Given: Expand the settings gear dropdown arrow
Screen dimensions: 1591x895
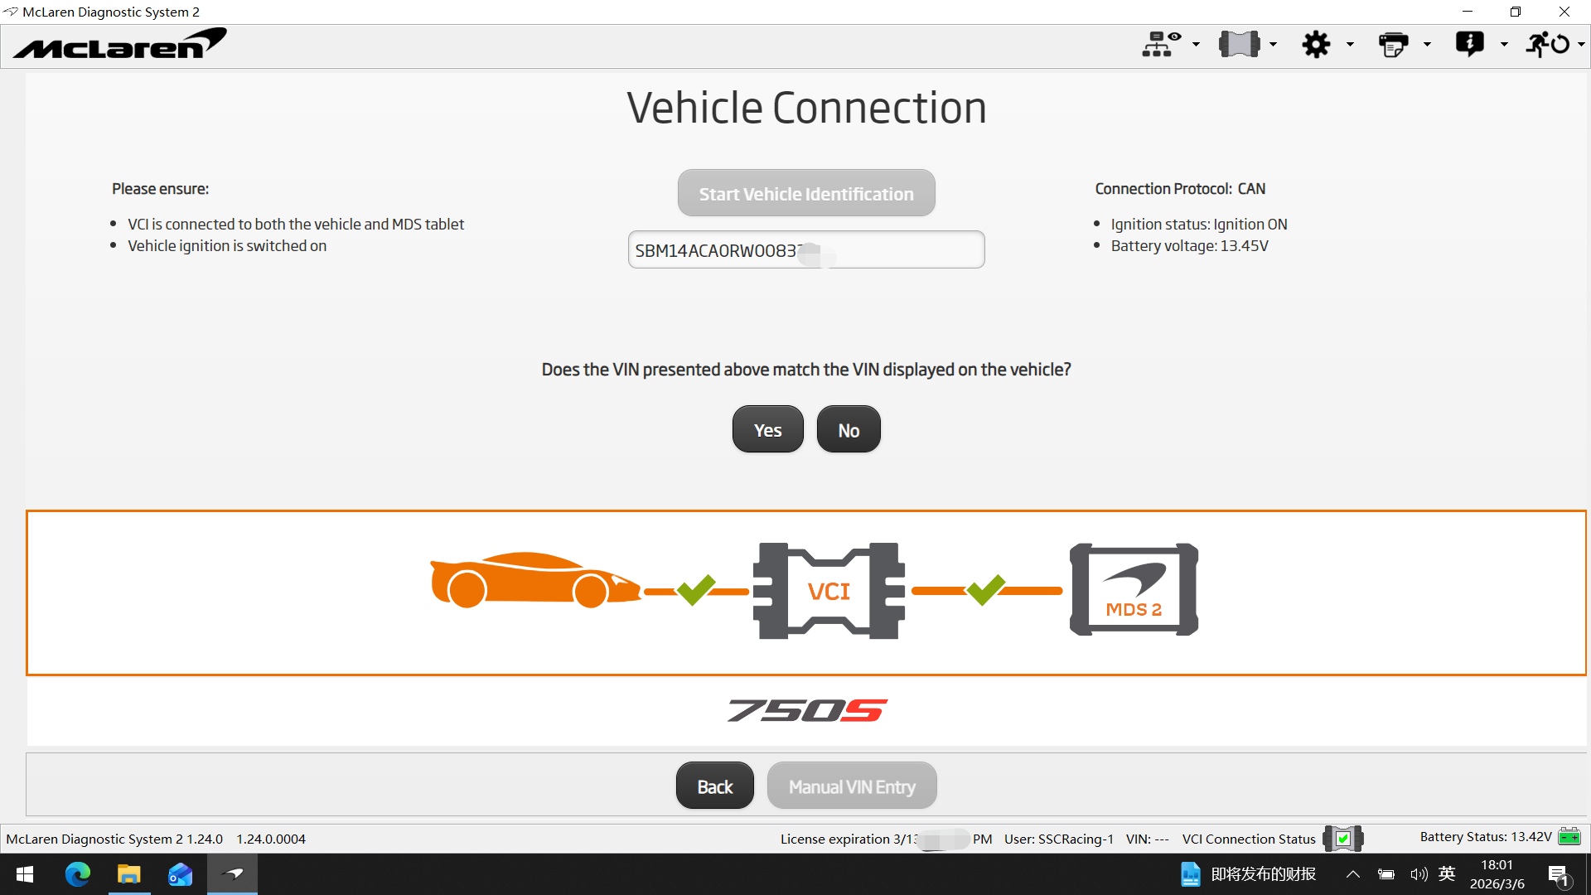Looking at the screenshot, I should point(1350,44).
